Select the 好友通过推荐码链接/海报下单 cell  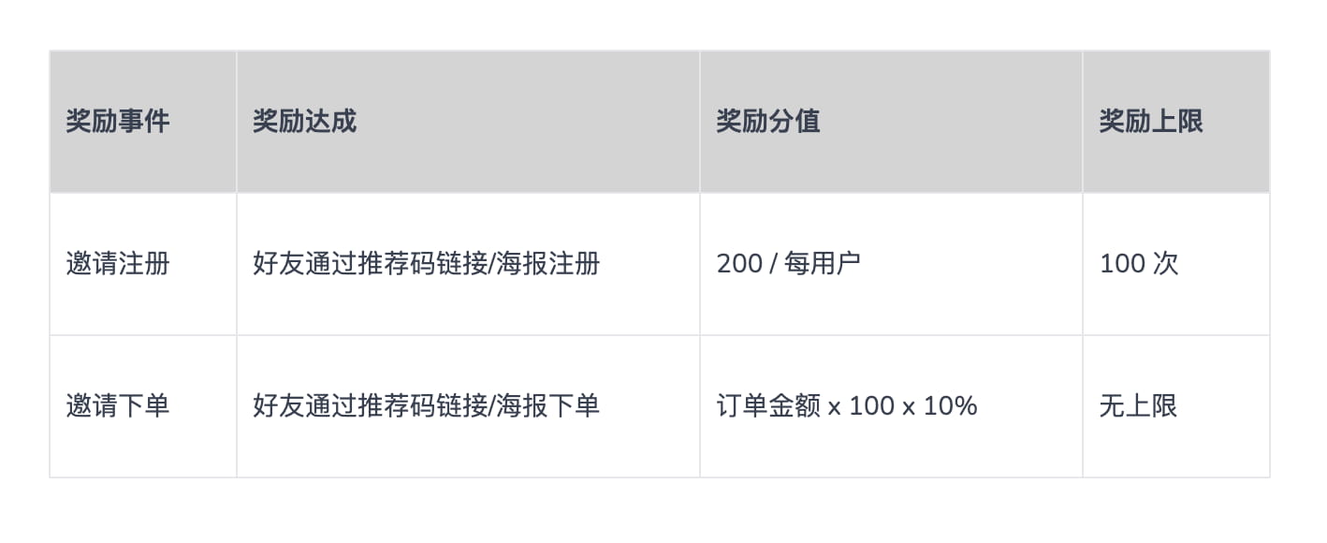tap(468, 406)
